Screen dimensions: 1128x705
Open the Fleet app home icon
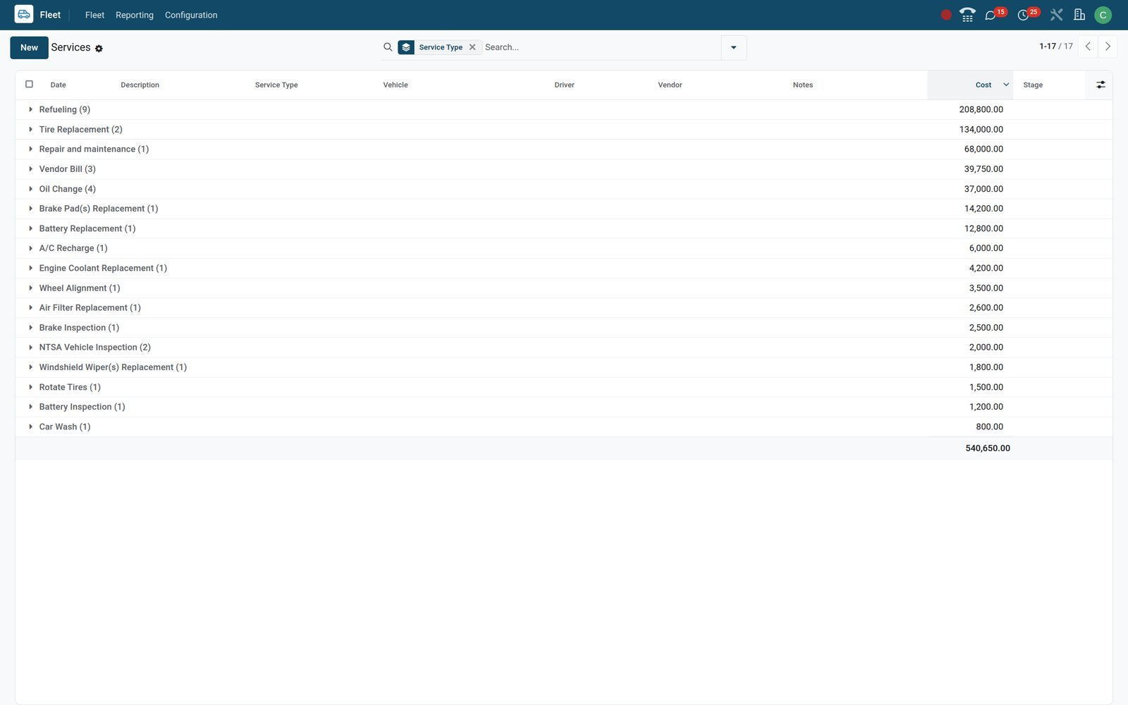(x=24, y=15)
